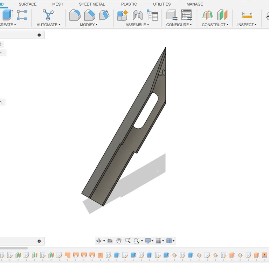Select the New Component icon in Assemble
269x263 pixels.
[123, 15]
